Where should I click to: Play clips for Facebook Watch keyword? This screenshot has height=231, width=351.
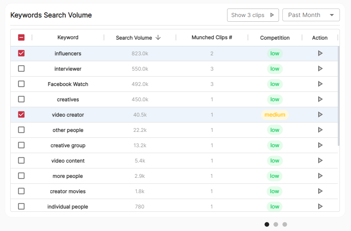tap(320, 84)
